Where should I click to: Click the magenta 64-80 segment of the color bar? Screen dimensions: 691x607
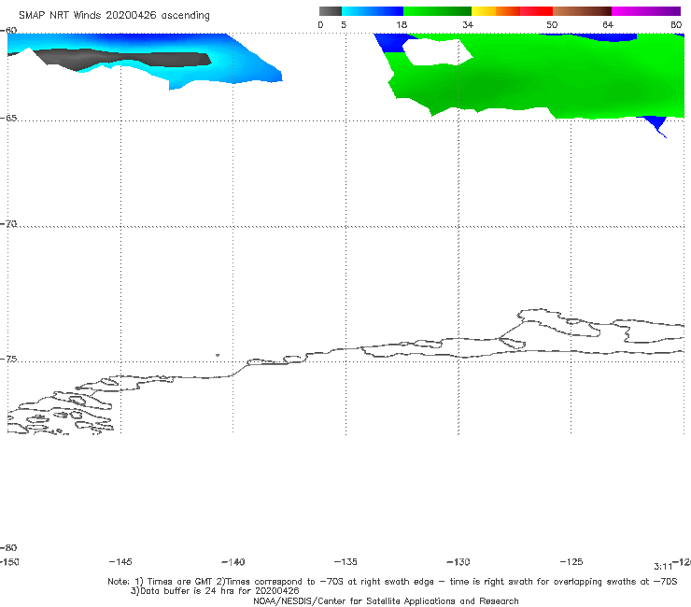(646, 11)
